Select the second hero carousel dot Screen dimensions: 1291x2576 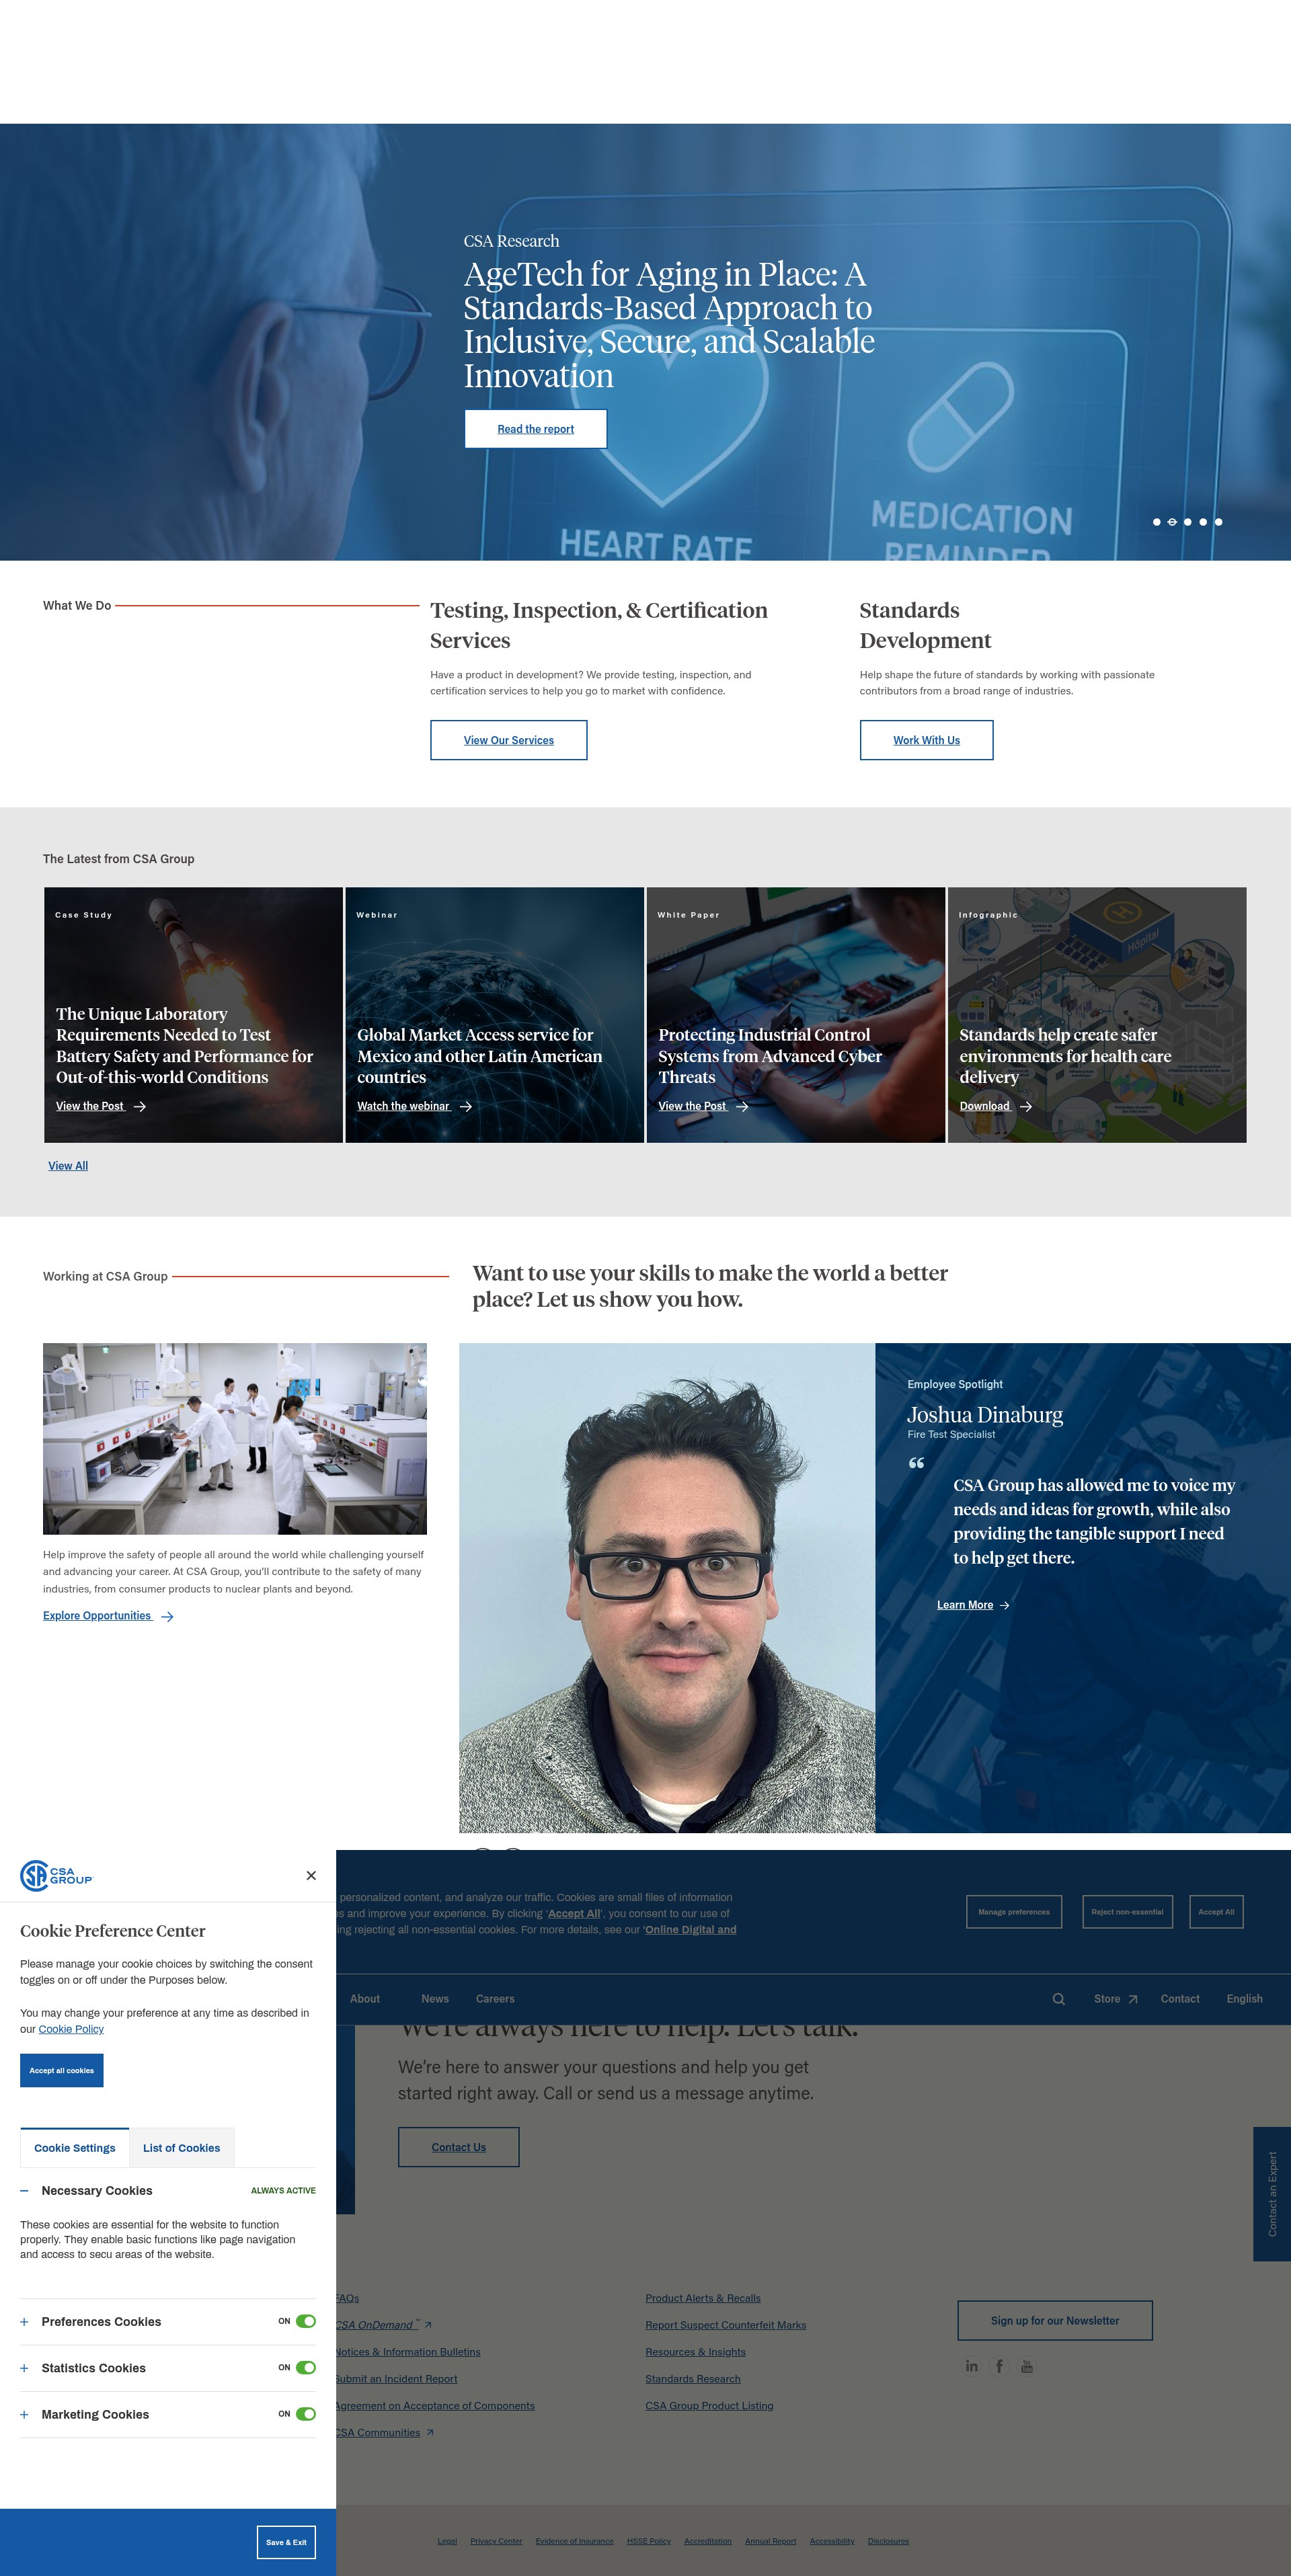[1172, 522]
